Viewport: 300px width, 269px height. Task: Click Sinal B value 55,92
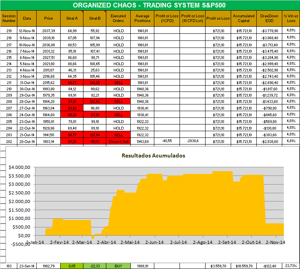click(x=95, y=31)
